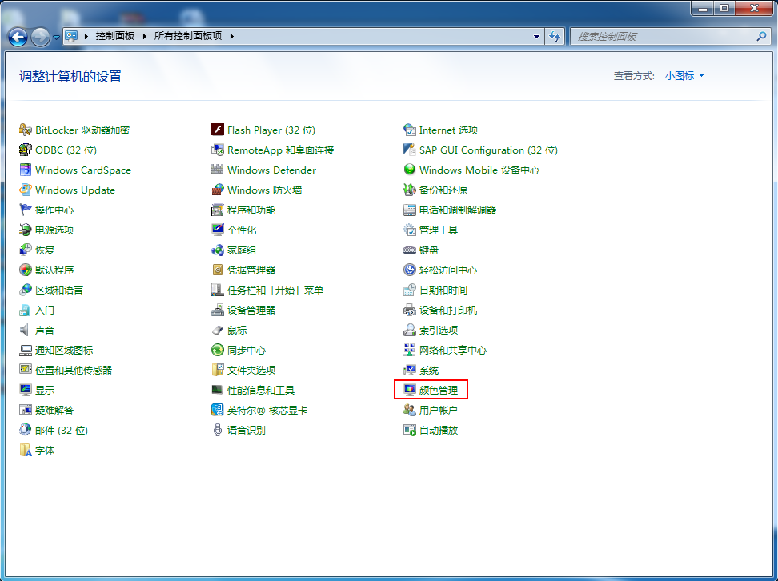Open the 自动播放 link
Image resolution: width=778 pixels, height=581 pixels.
coord(438,431)
